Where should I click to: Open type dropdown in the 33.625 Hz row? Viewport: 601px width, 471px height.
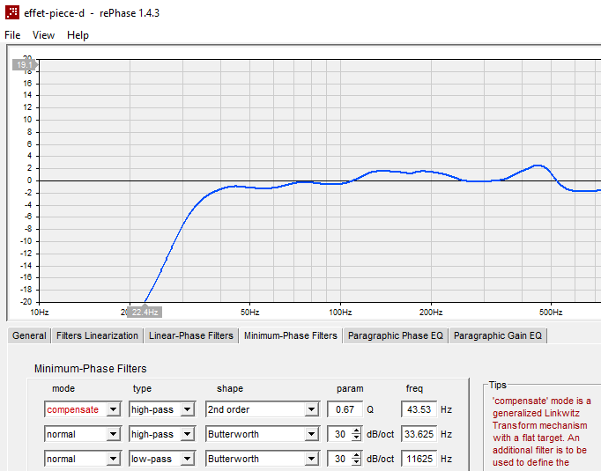[187, 434]
